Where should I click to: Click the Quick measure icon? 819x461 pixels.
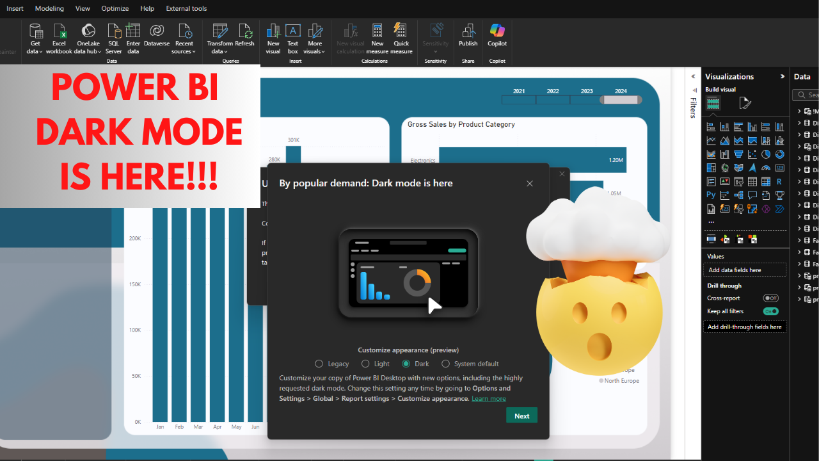coord(401,30)
